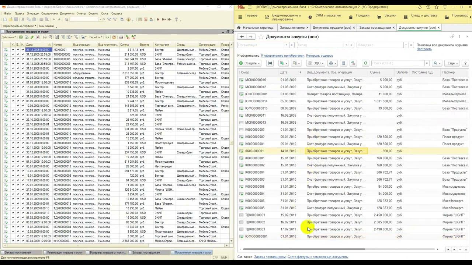The height and width of the screenshot is (265, 472).
Task: Add a new document in Поступления товаров и услуг
Action: [x=21, y=37]
